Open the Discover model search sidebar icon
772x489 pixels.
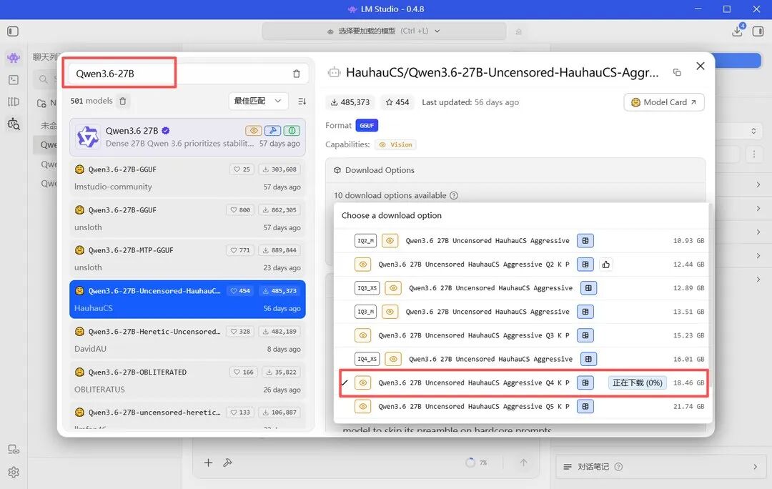[x=14, y=124]
